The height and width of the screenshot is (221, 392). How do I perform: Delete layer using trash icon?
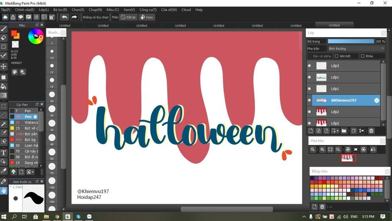point(371,131)
